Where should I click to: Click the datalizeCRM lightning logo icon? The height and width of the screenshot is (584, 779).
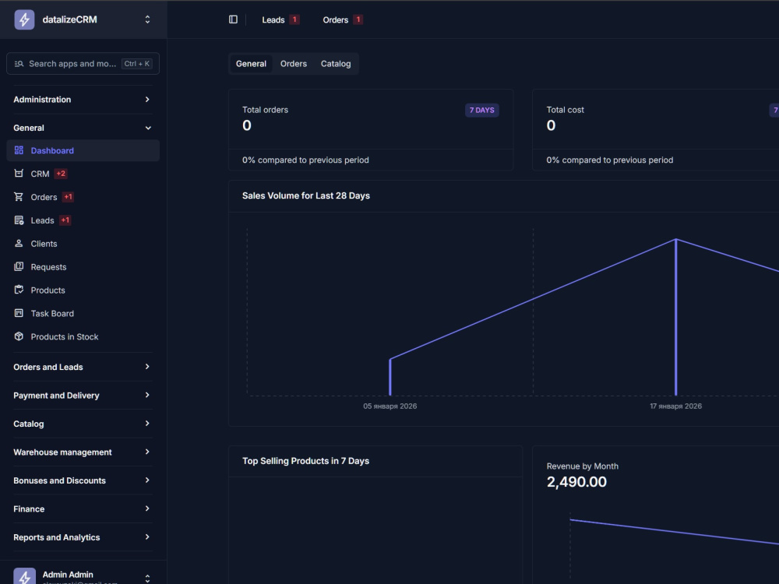click(24, 19)
